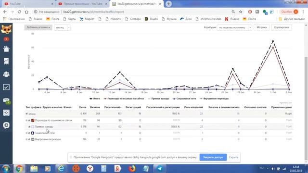Expand the Внутренние переходы row
Viewport: 308px width, 173px height.
26,139
